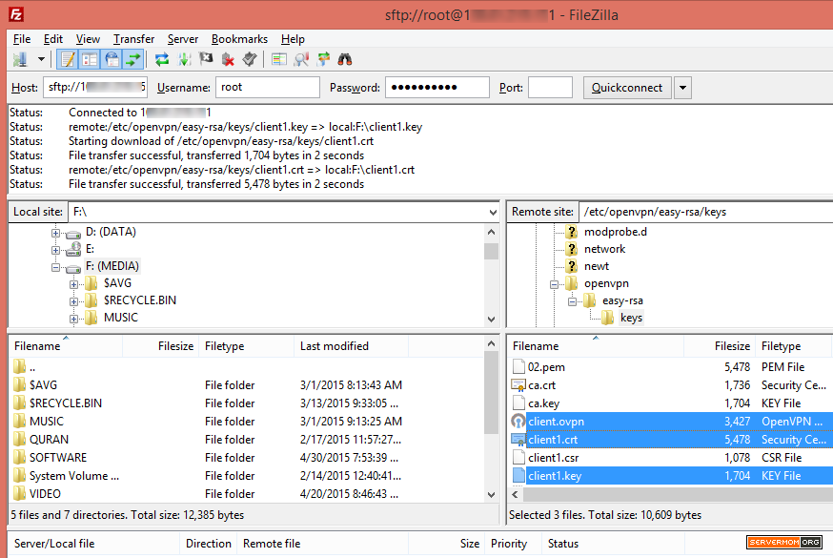Click the Username field containing root
This screenshot has width=833, height=558.
(268, 87)
